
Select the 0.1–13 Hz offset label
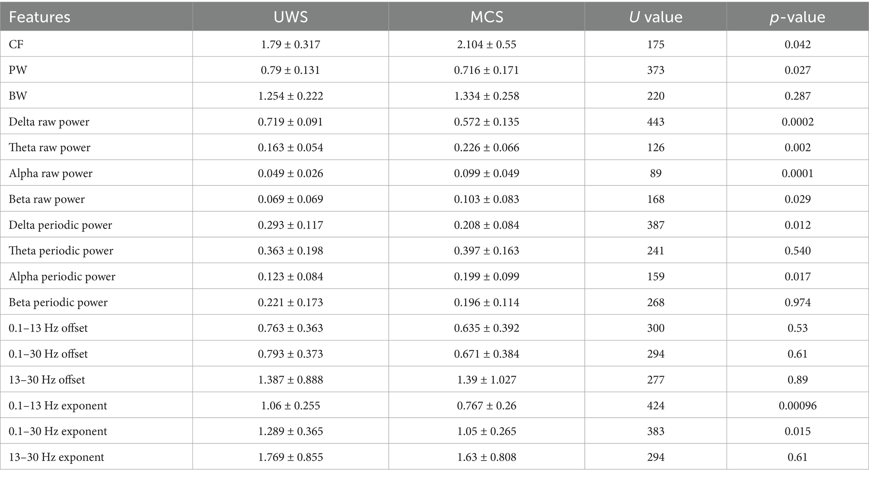click(48, 328)
